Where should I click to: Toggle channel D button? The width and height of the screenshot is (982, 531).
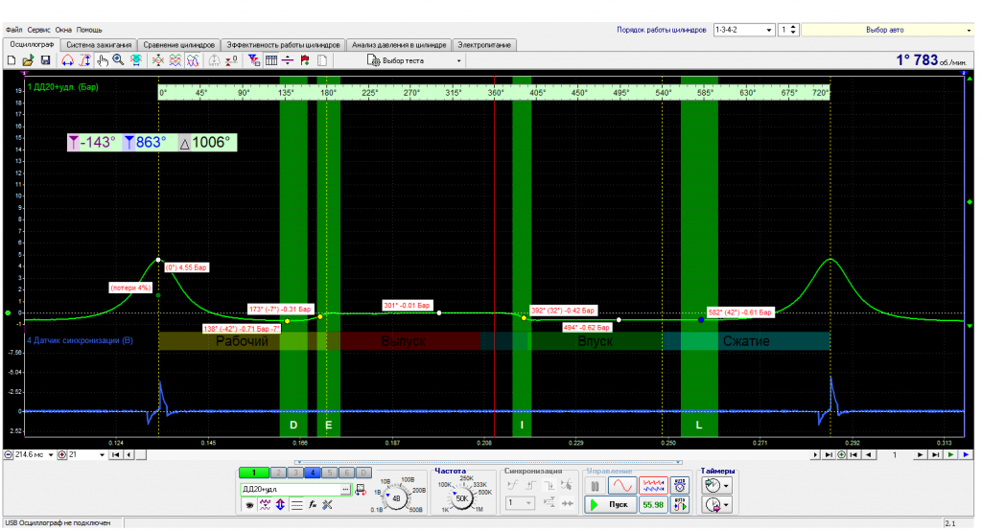[363, 473]
